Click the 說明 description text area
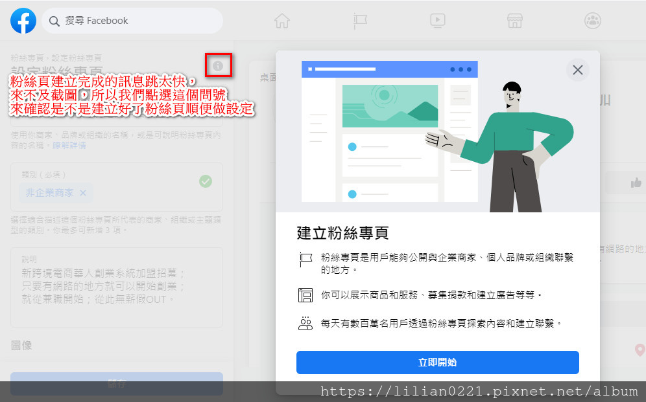The height and width of the screenshot is (402, 646). (117, 287)
